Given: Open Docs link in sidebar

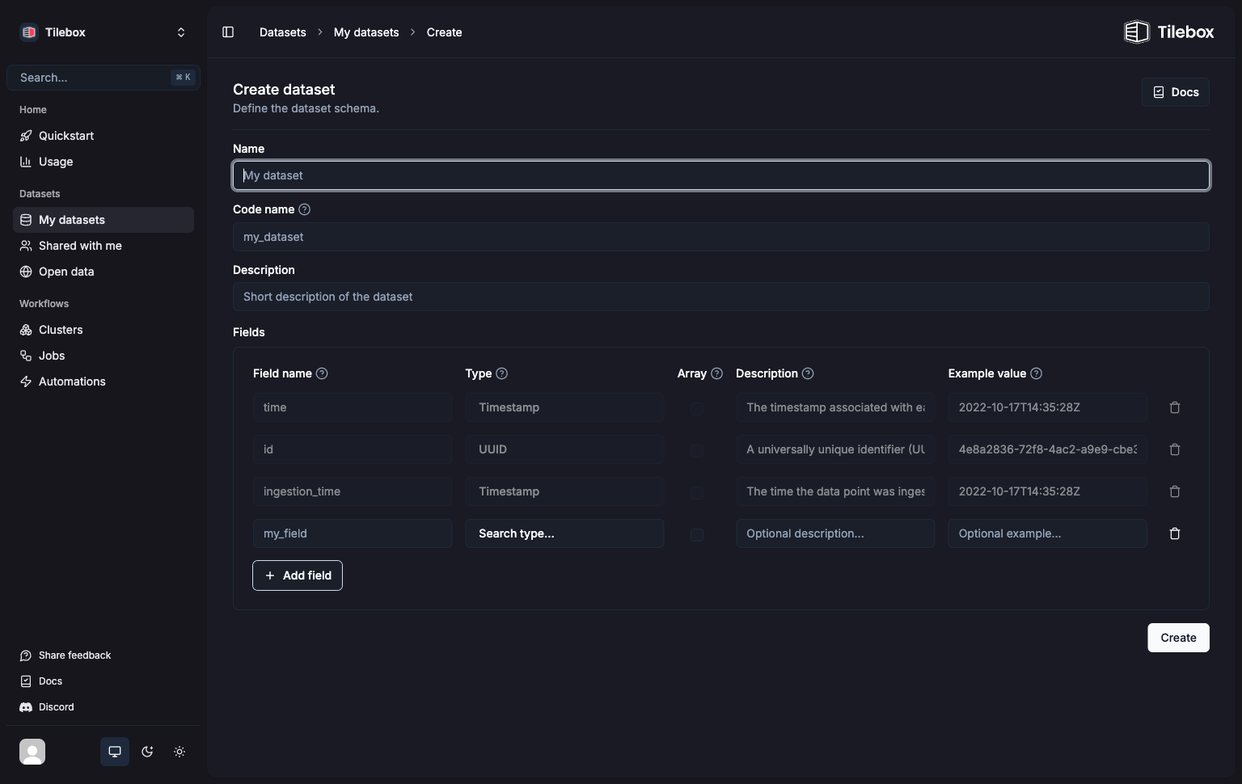Looking at the screenshot, I should [103, 681].
